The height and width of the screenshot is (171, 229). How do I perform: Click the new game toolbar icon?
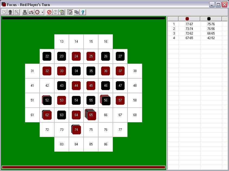(x=4, y=12)
